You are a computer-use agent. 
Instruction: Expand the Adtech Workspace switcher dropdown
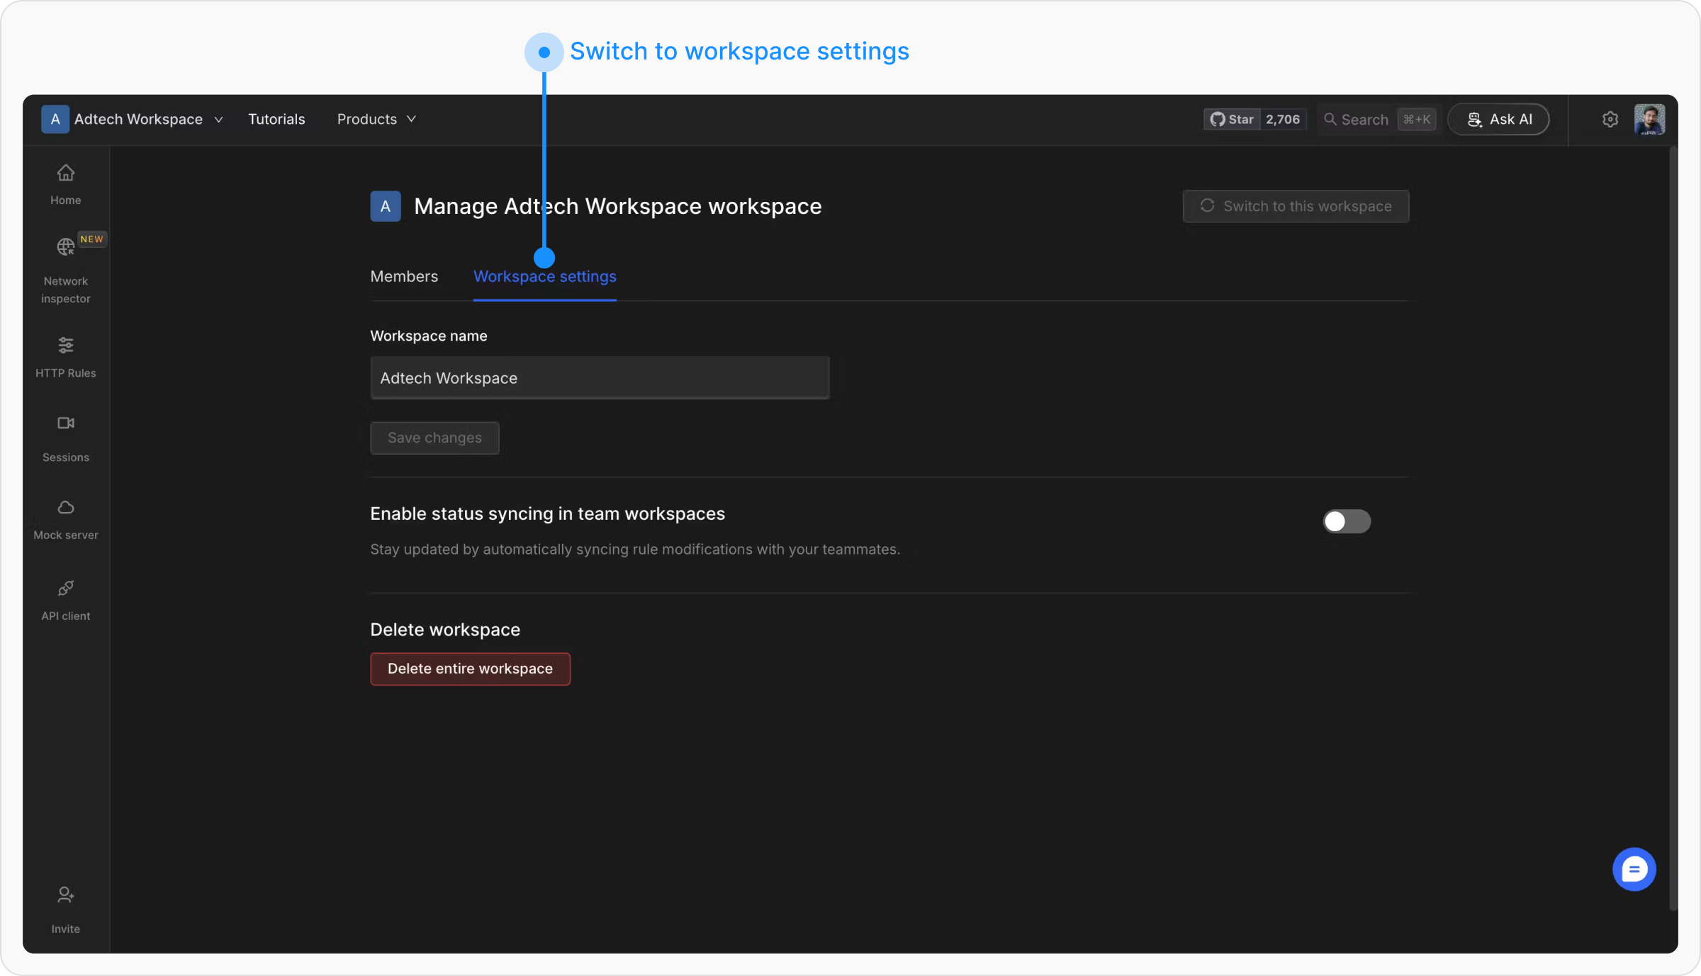click(x=133, y=120)
